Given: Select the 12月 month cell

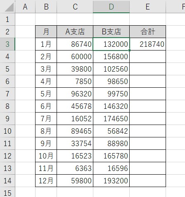Looking at the screenshot, I should click(46, 181).
